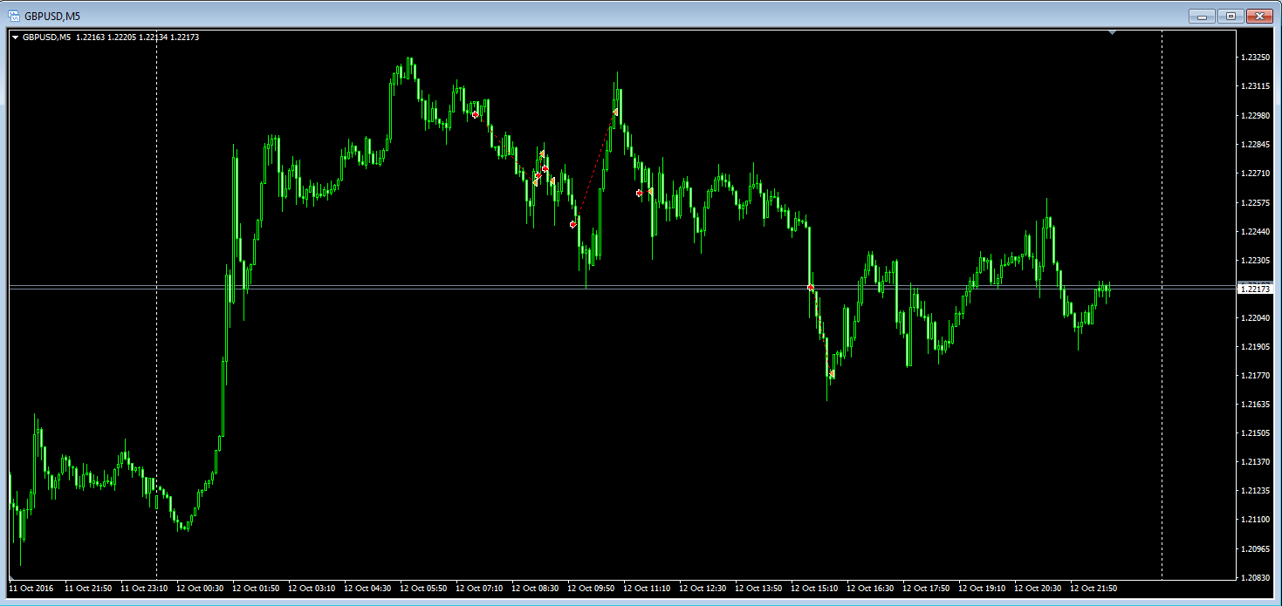Image resolution: width=1282 pixels, height=606 pixels.
Task: Click time axis label 12 Oct 12:30
Action: (x=703, y=589)
